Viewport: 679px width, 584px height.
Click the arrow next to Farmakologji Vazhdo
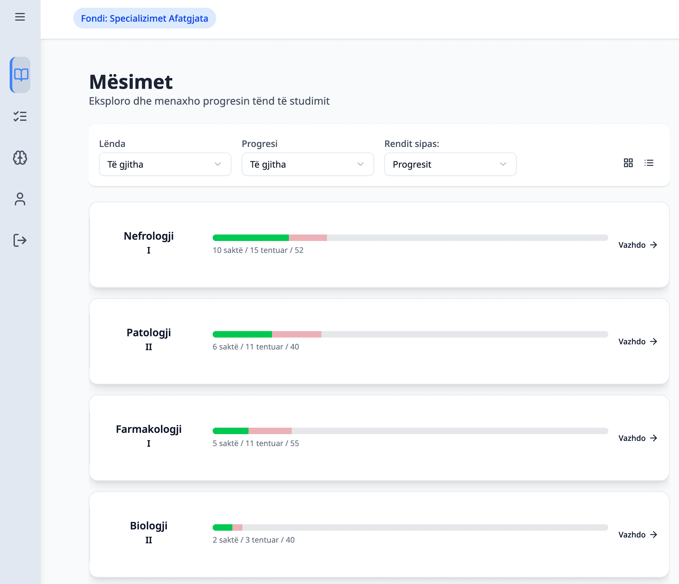pyautogui.click(x=654, y=438)
